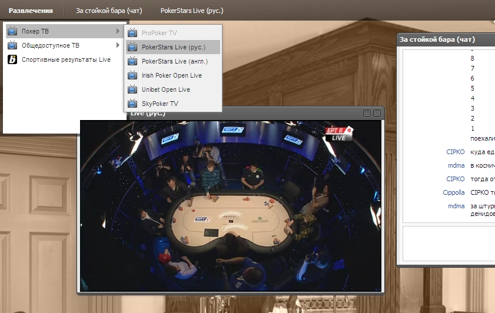Click the TV icon beside SkyPoker TV
The image size is (495, 313).
(132, 104)
